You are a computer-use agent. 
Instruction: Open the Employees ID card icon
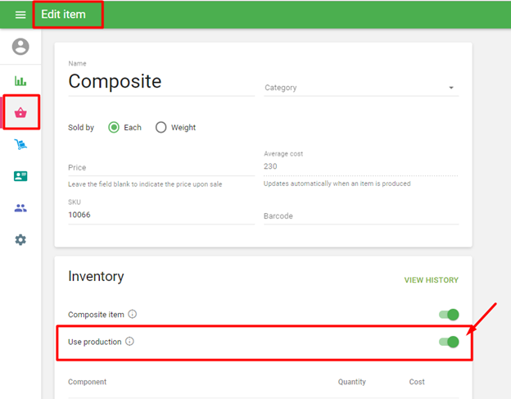(20, 176)
